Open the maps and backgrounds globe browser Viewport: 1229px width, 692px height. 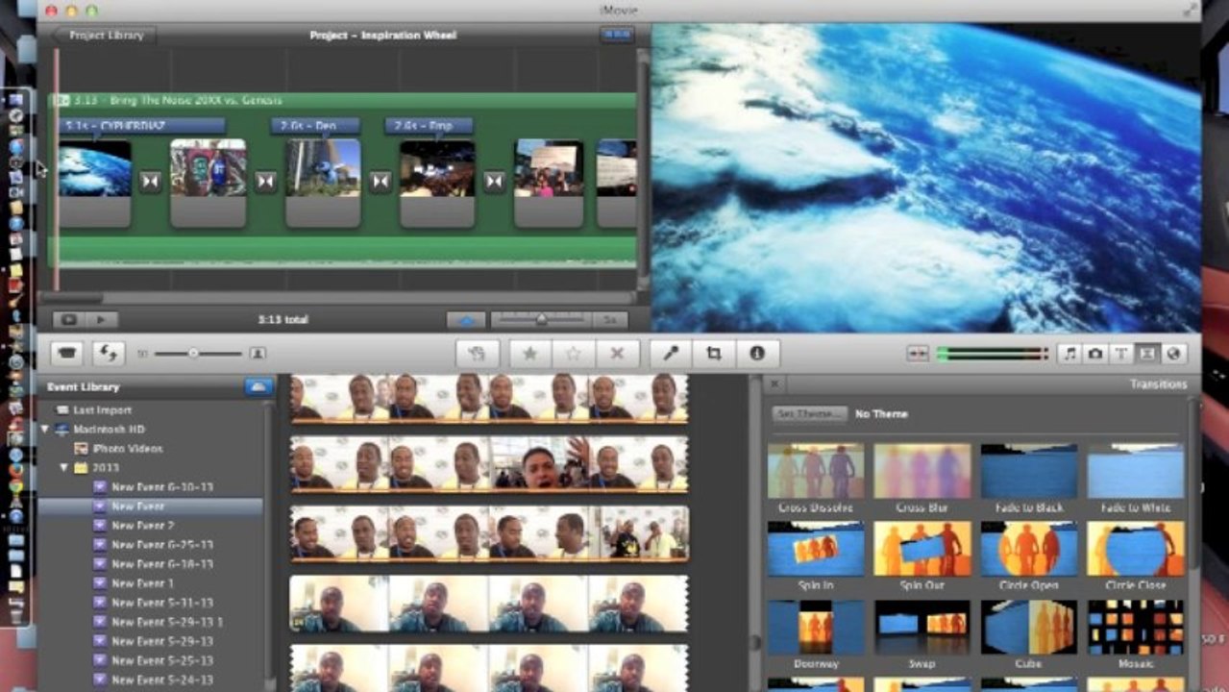(x=1172, y=354)
